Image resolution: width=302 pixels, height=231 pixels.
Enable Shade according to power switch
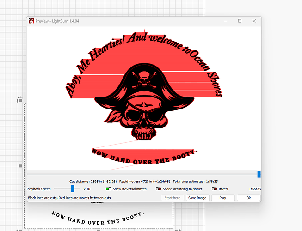pyautogui.click(x=158, y=189)
